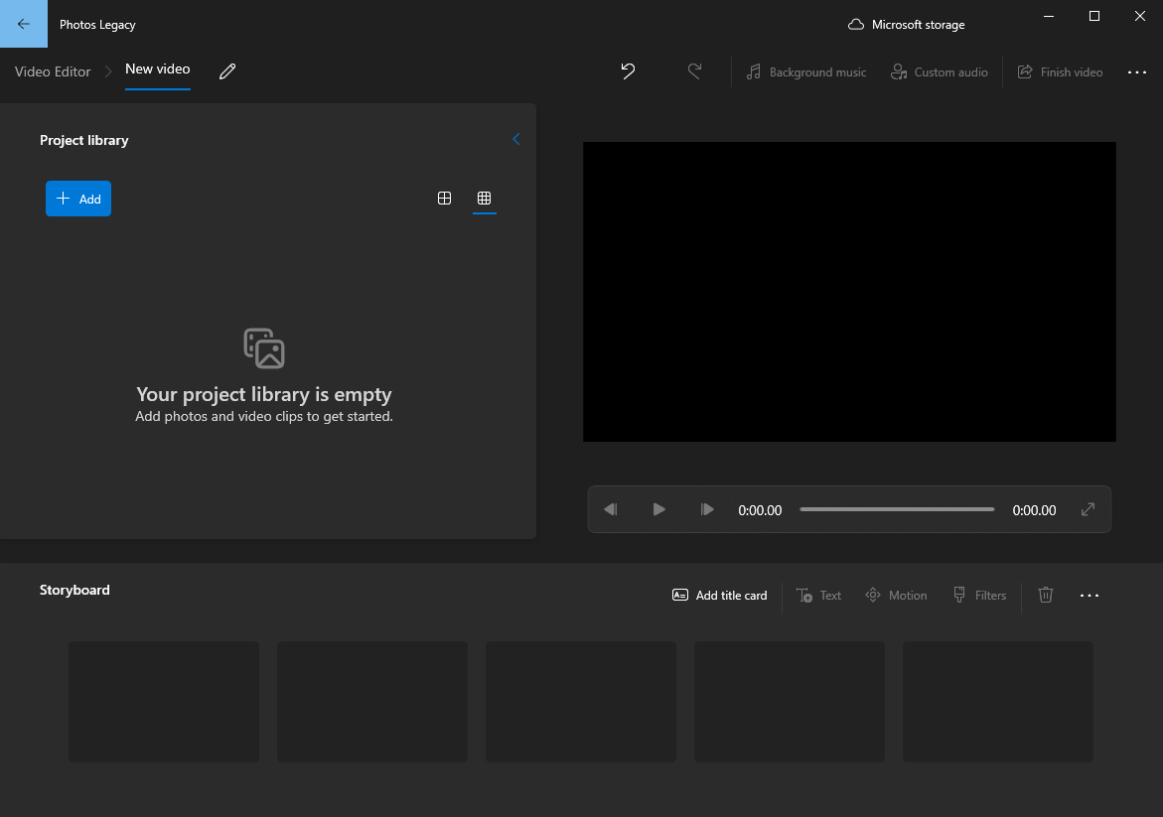Switch library to medium grid view
Viewport: 1163px width, 817px height.
tap(444, 198)
